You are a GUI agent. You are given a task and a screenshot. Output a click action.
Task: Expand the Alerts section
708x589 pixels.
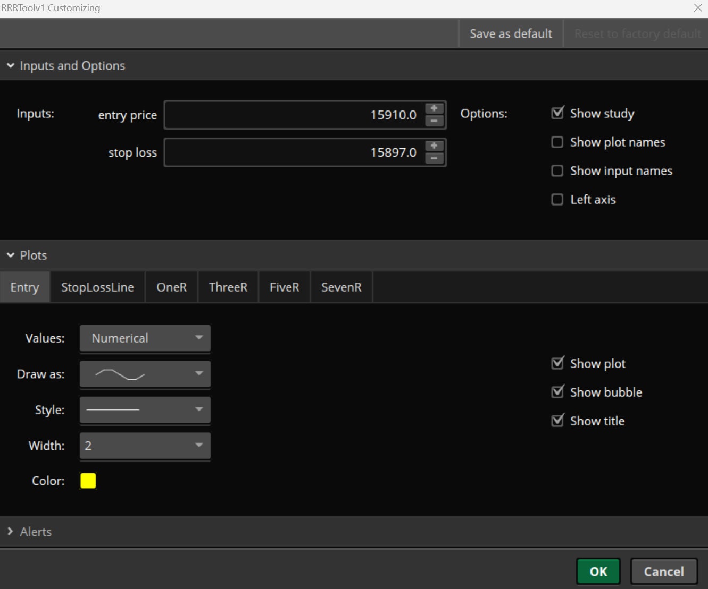(10, 531)
